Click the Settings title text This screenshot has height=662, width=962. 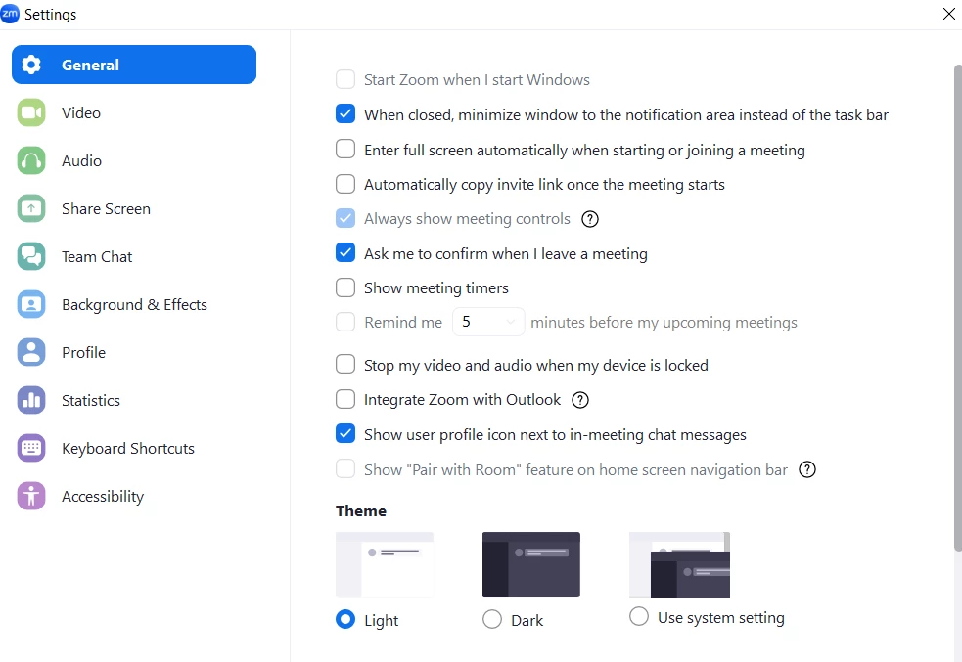point(50,14)
